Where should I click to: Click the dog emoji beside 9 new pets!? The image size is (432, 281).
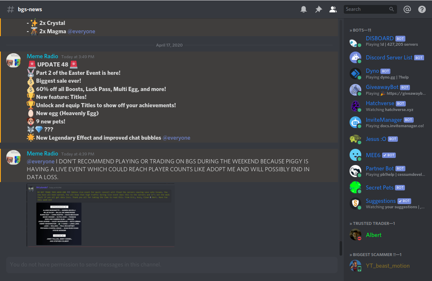click(30, 121)
